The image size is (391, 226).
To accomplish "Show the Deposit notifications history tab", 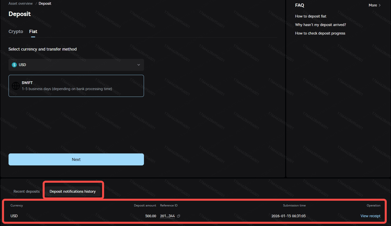I will (72, 191).
